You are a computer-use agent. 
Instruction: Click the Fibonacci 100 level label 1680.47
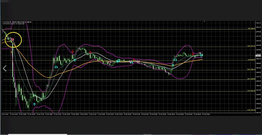click(251, 28)
